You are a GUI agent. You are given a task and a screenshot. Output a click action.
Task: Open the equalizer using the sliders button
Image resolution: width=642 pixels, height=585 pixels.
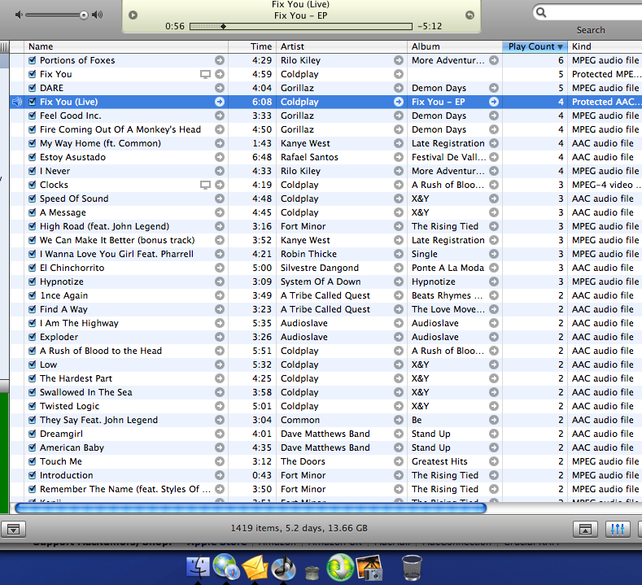[x=618, y=530]
